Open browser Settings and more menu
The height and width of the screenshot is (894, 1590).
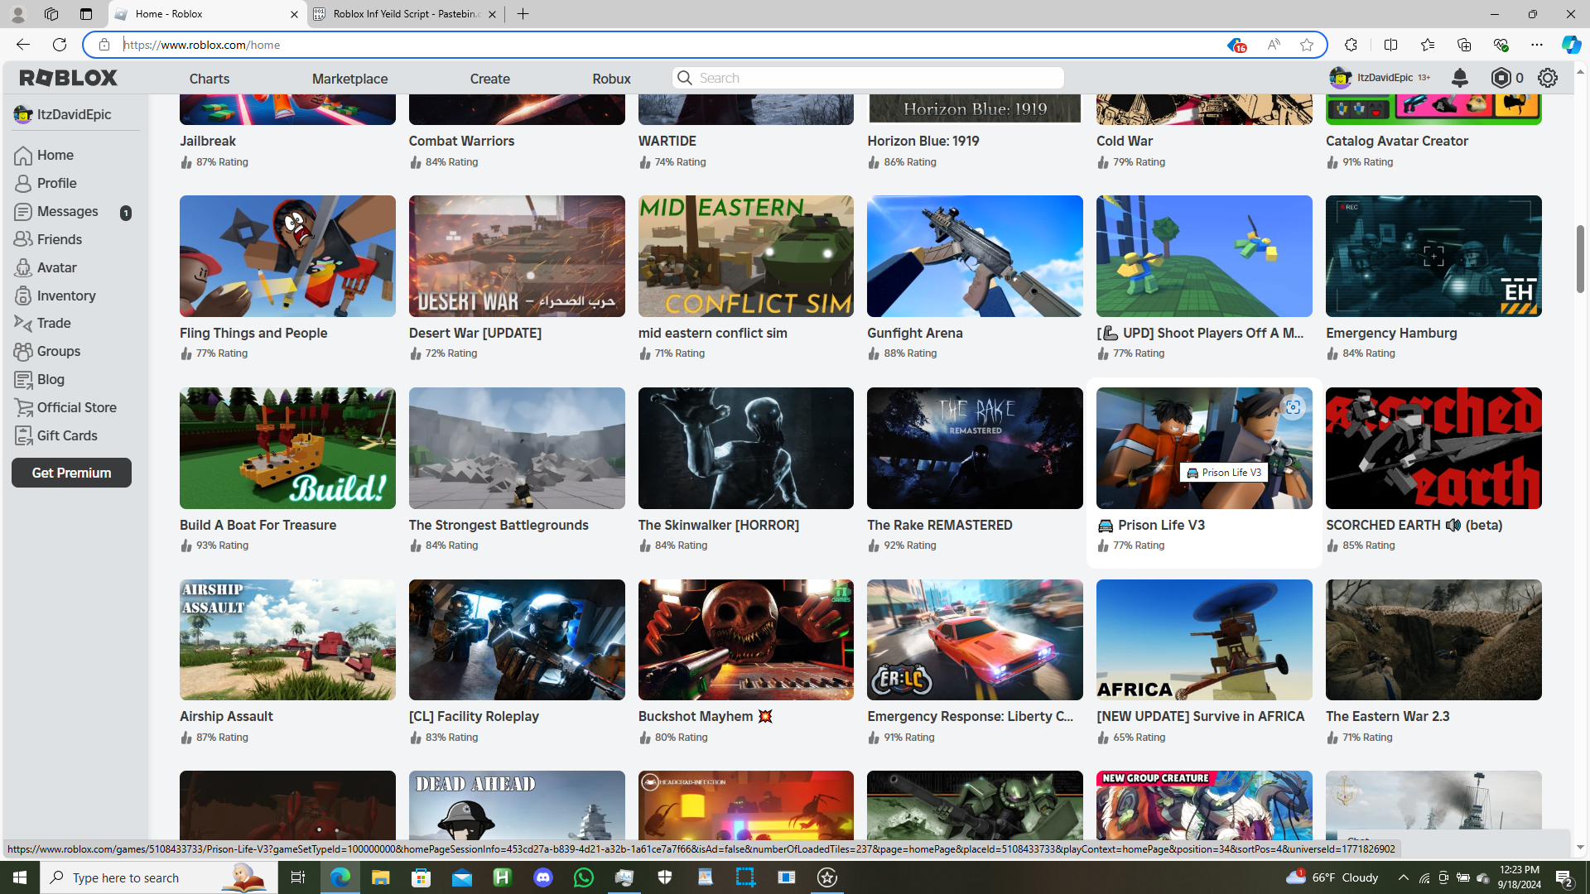click(1537, 45)
